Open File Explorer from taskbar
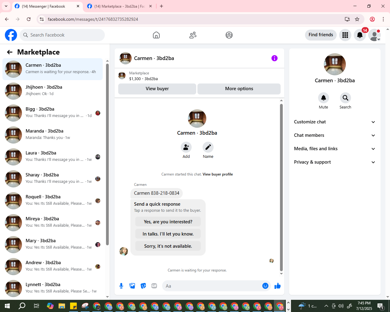The width and height of the screenshot is (390, 312). click(62, 306)
